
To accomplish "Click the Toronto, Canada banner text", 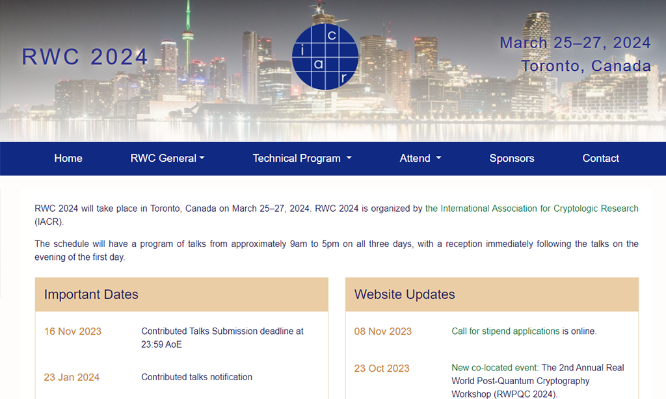I will pyautogui.click(x=586, y=66).
